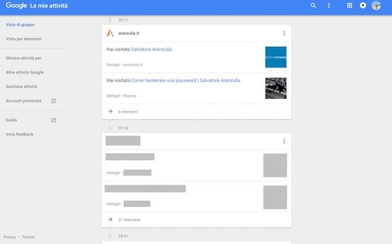Open Come hackerare una password link
Image resolution: width=392 pixels, height=244 pixels.
pyautogui.click(x=186, y=80)
